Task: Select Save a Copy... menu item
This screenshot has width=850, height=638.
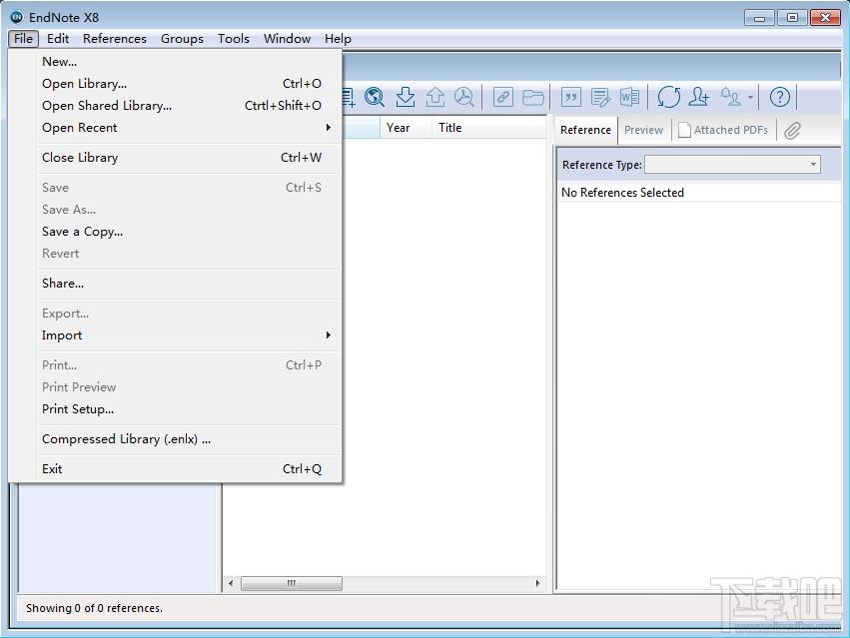Action: coord(189,232)
